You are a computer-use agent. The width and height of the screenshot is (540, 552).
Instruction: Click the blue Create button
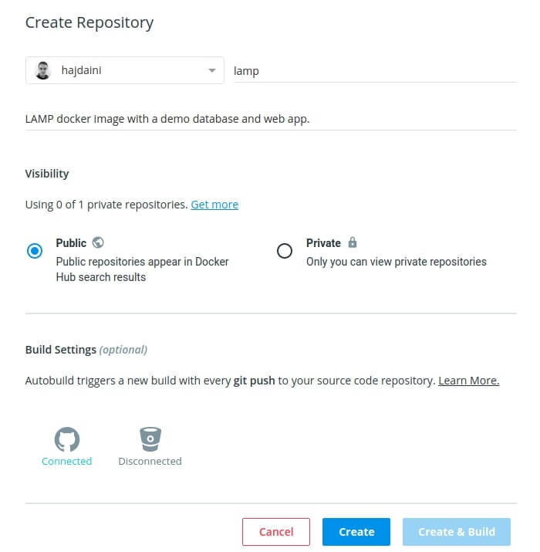[356, 532]
